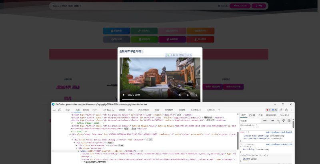The image size is (320, 164).
Task: Toggle the :hov element state panel
Action: (x=265, y=121)
